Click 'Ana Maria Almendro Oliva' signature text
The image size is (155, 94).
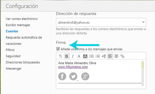[x=77, y=63]
